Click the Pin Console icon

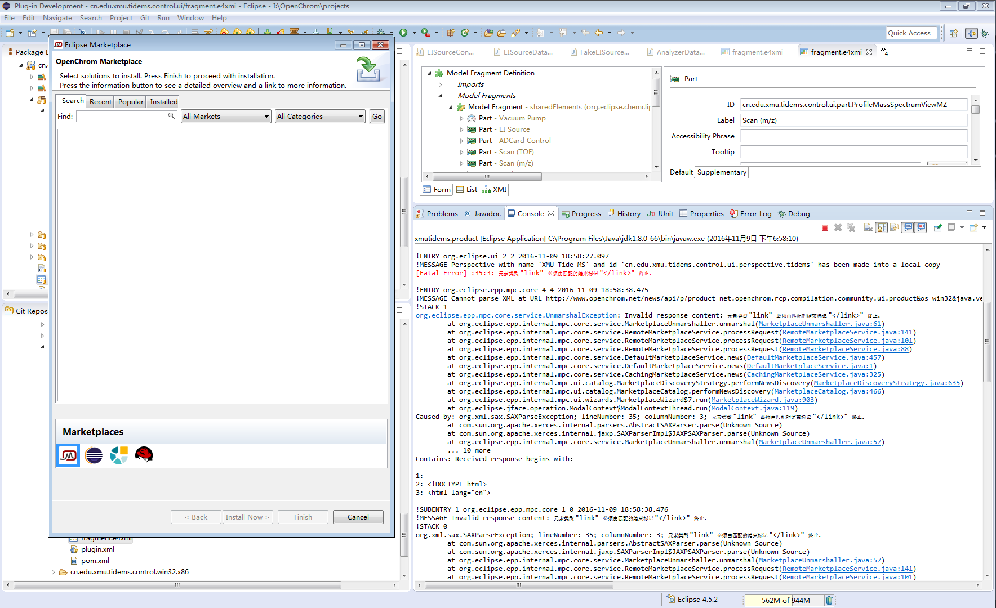(937, 227)
